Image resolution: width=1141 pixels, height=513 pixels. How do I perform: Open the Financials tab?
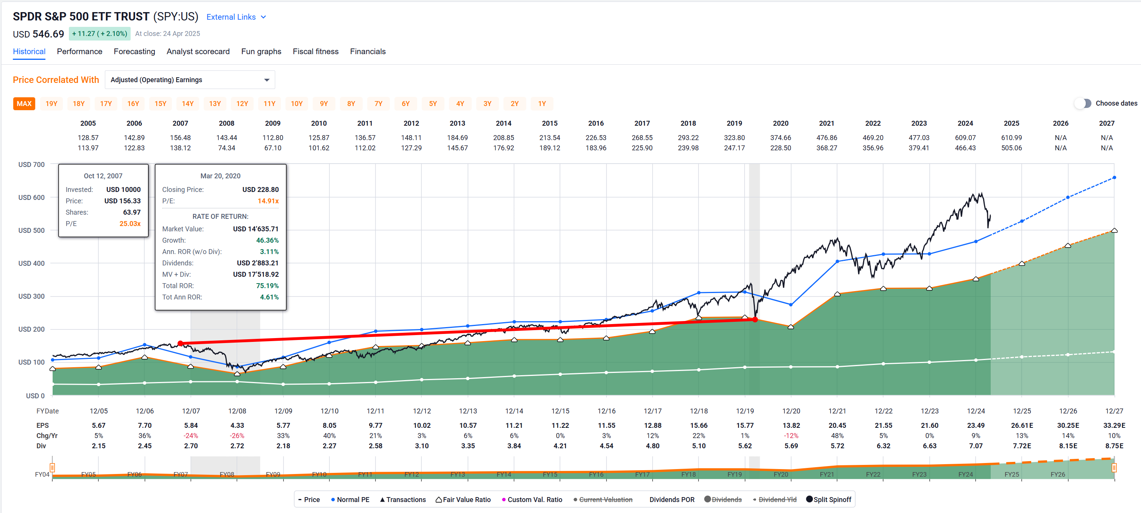368,51
